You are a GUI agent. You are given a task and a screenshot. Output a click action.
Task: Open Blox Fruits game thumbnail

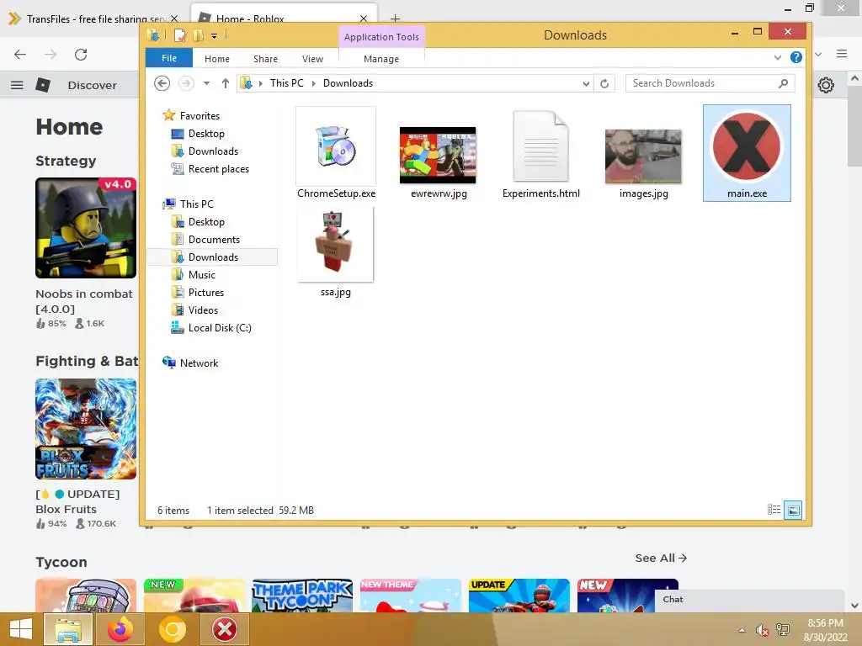[x=86, y=429]
